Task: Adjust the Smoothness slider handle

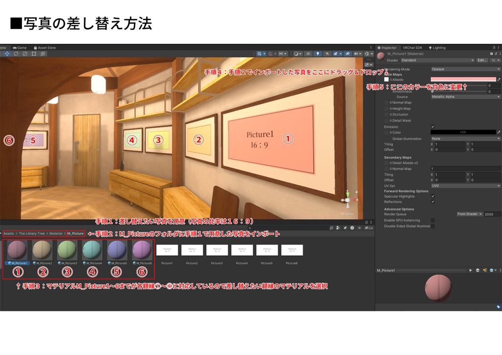Action: pyautogui.click(x=432, y=92)
